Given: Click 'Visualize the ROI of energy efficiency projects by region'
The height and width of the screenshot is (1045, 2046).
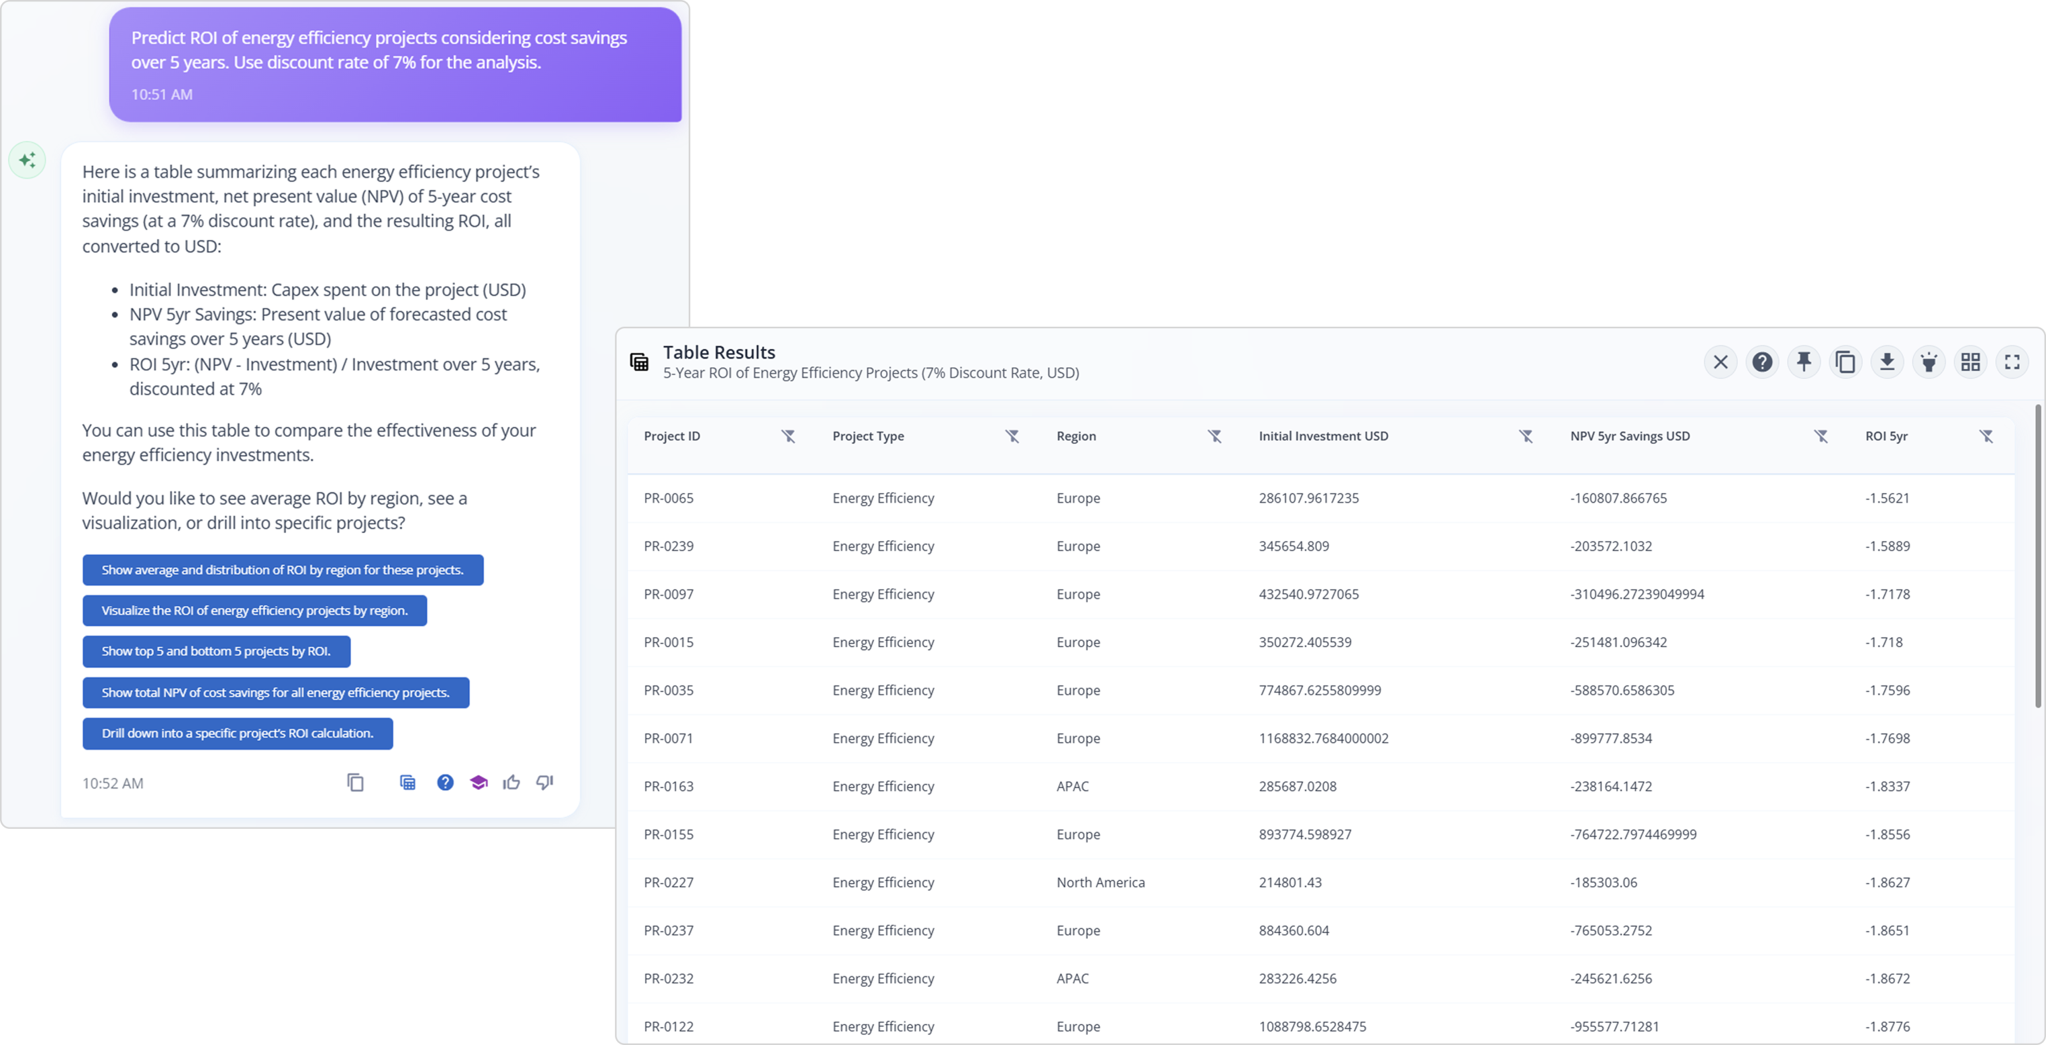Looking at the screenshot, I should [x=254, y=611].
